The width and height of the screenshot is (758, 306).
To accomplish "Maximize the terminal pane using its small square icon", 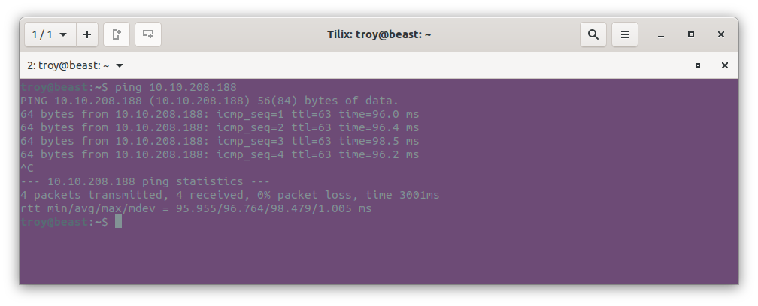I will pos(698,65).
